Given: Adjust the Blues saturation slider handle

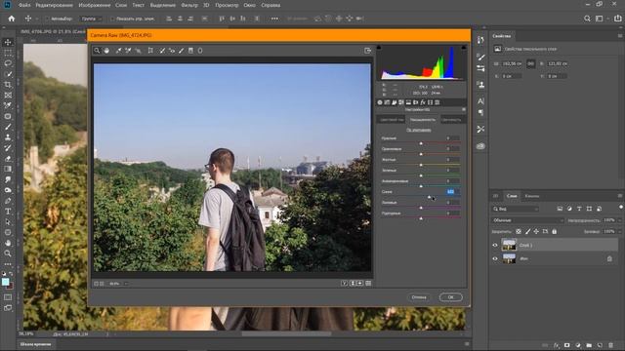Looking at the screenshot, I should point(430,197).
